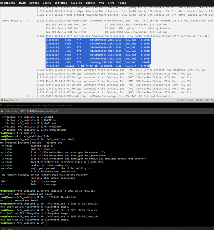
Task: Click the /dev/sdb ST4000VN008 disk row
Action: [98, 40]
